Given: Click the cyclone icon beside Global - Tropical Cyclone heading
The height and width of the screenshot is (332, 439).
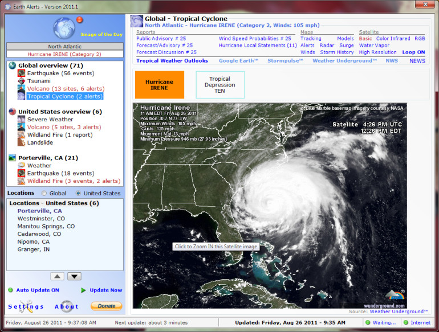Looking at the screenshot, I should click(137, 21).
